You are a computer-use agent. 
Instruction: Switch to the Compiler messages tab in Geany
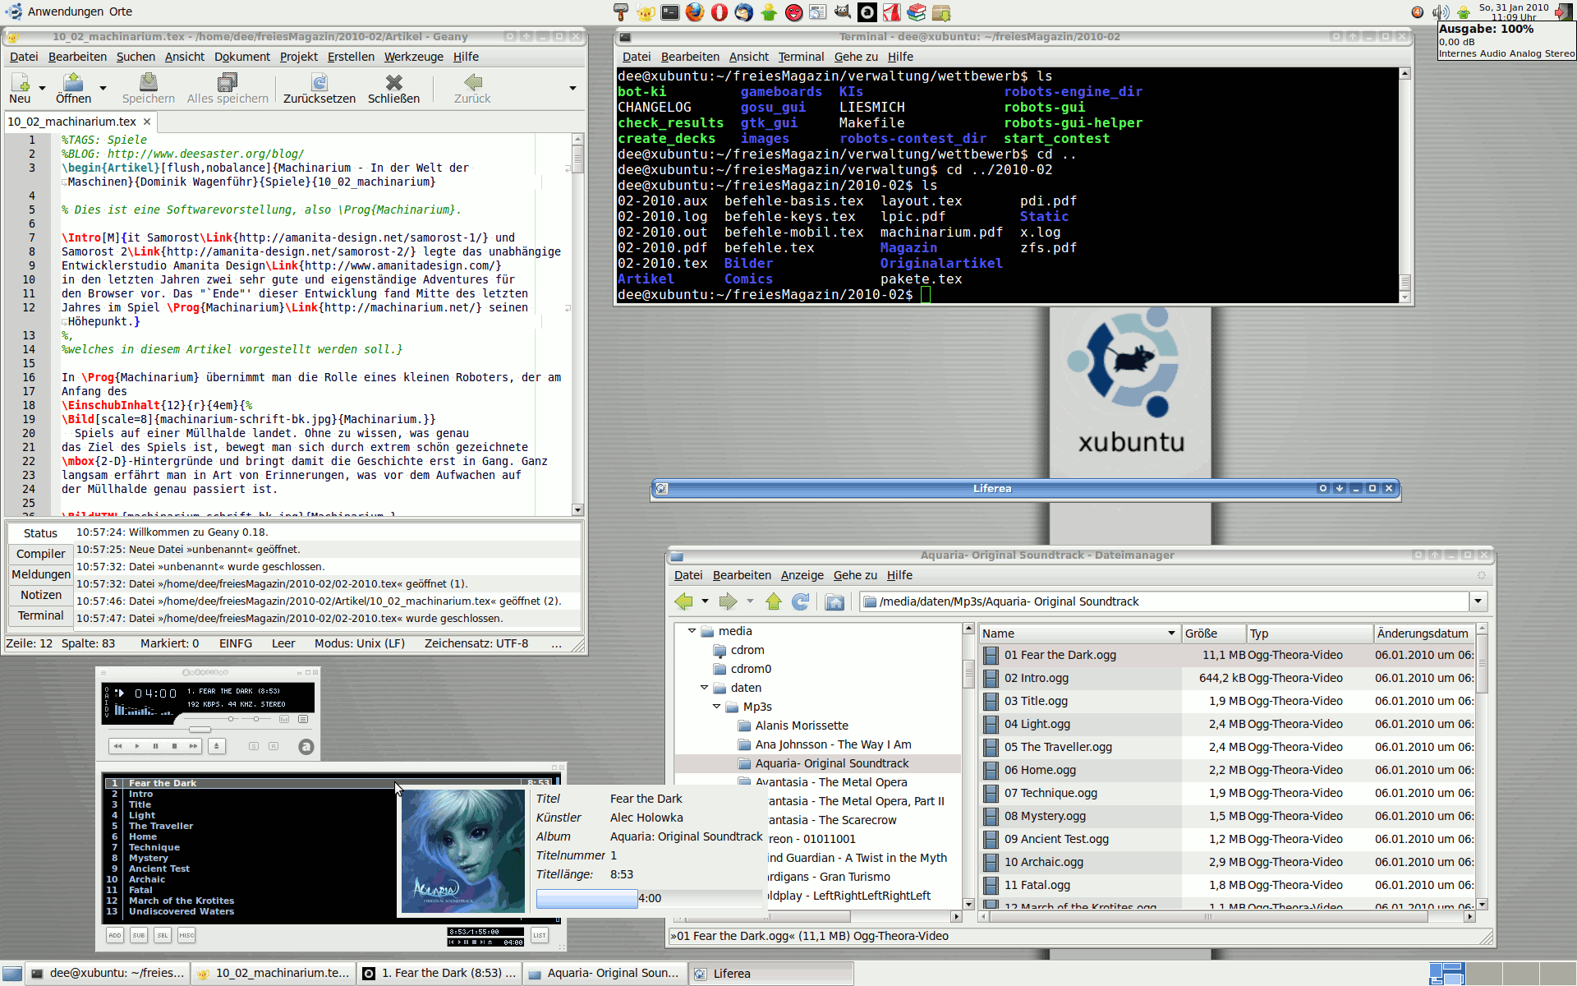41,554
